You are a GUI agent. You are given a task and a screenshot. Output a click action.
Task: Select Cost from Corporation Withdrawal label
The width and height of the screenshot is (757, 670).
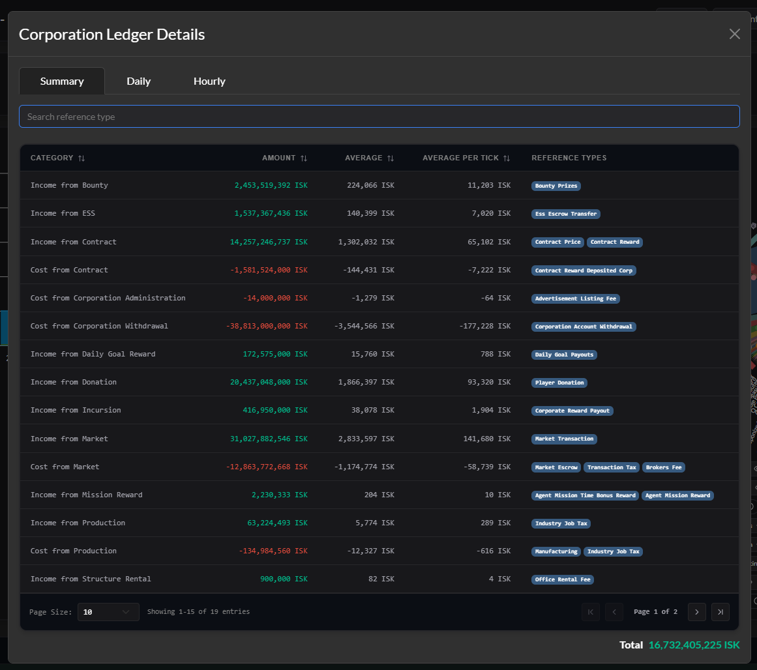click(99, 326)
